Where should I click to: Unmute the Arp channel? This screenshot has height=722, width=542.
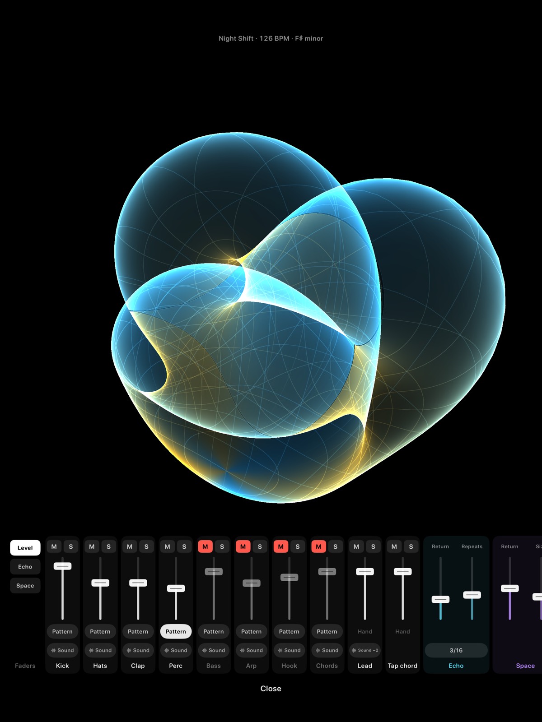[x=243, y=546]
